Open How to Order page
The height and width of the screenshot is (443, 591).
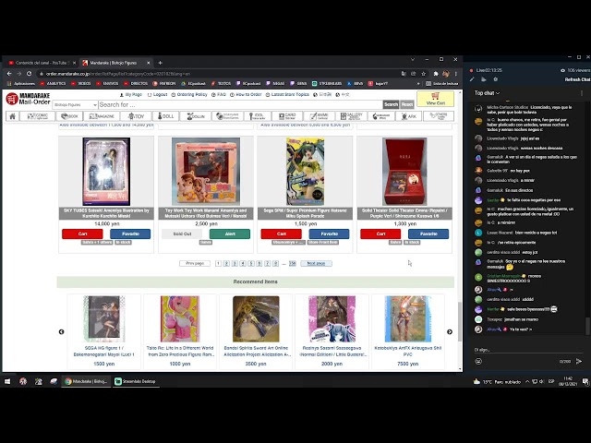click(246, 94)
